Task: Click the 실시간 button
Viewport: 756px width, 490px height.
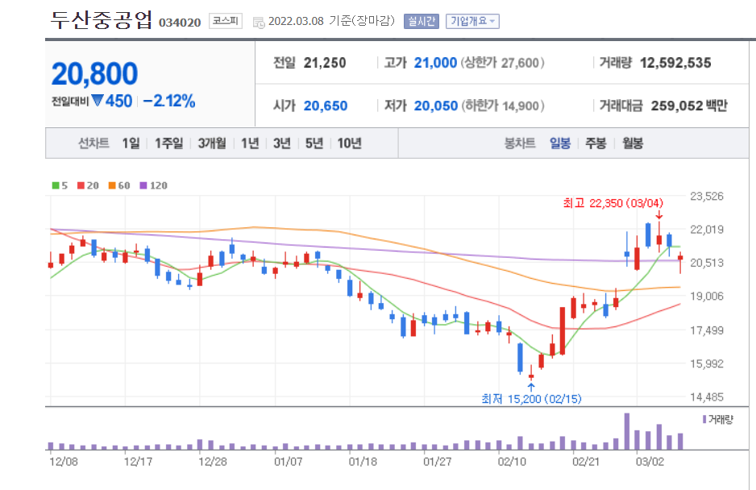Action: [x=422, y=21]
